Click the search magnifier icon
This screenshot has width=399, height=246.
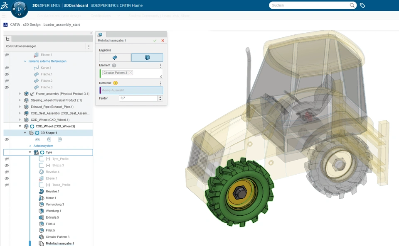click(352, 5)
